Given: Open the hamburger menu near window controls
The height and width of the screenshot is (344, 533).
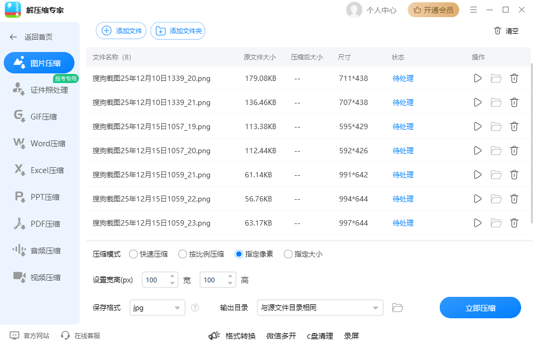Looking at the screenshot, I should (x=474, y=9).
